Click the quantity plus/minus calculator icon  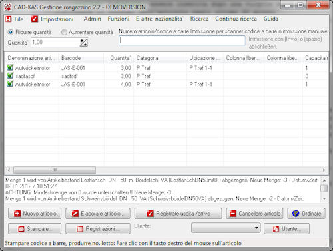point(84,43)
